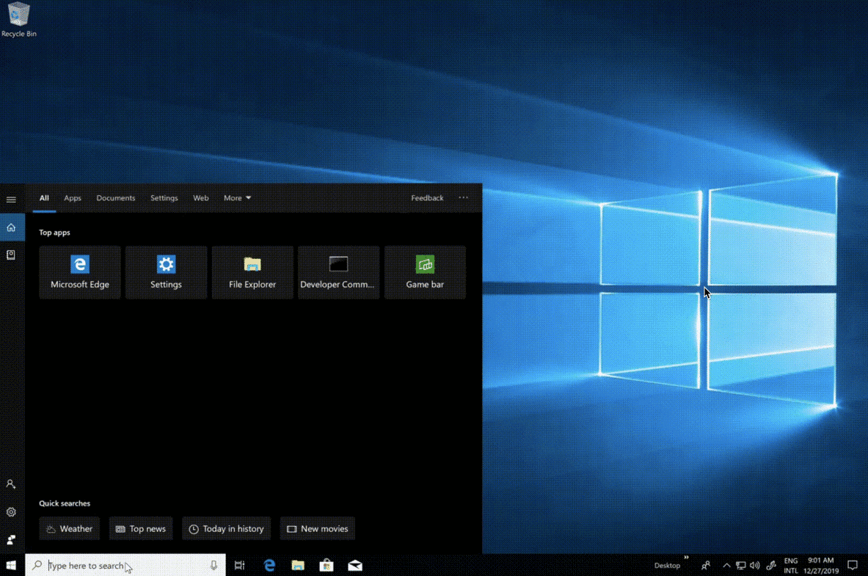Open Microsoft Store from the taskbar
Viewport: 868px width, 576px height.
pyautogui.click(x=327, y=566)
